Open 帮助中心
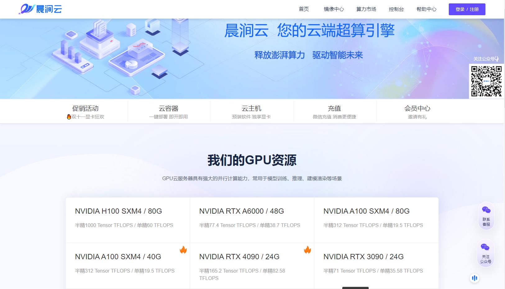The width and height of the screenshot is (505, 289). click(426, 9)
